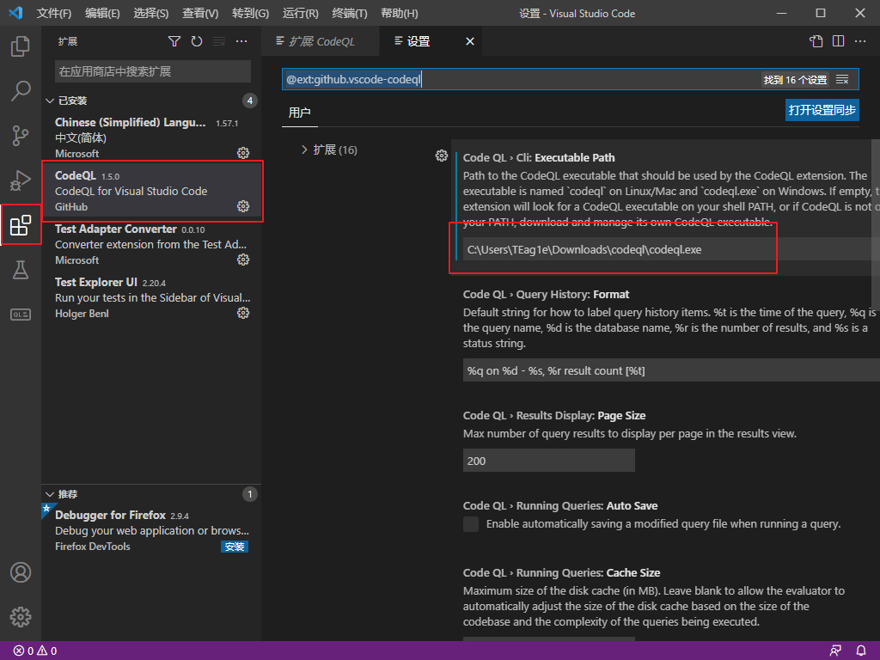
Task: Expand the 扩展 (16) settings tree
Action: pos(329,150)
